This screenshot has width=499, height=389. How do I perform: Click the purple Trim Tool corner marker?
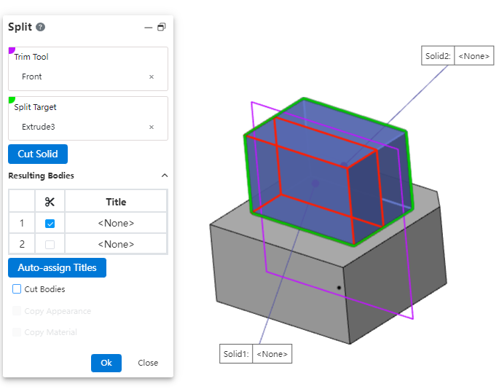click(x=12, y=51)
